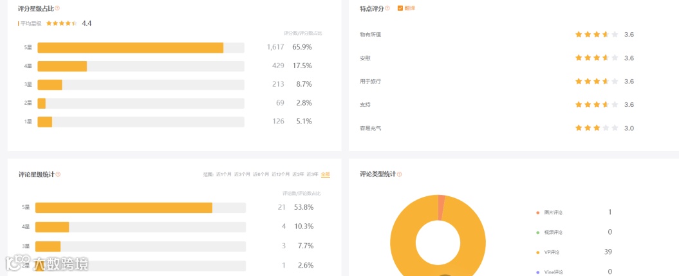The height and width of the screenshot is (276, 679).
Task: Click the 53.8% review percentage
Action: [x=304, y=207]
